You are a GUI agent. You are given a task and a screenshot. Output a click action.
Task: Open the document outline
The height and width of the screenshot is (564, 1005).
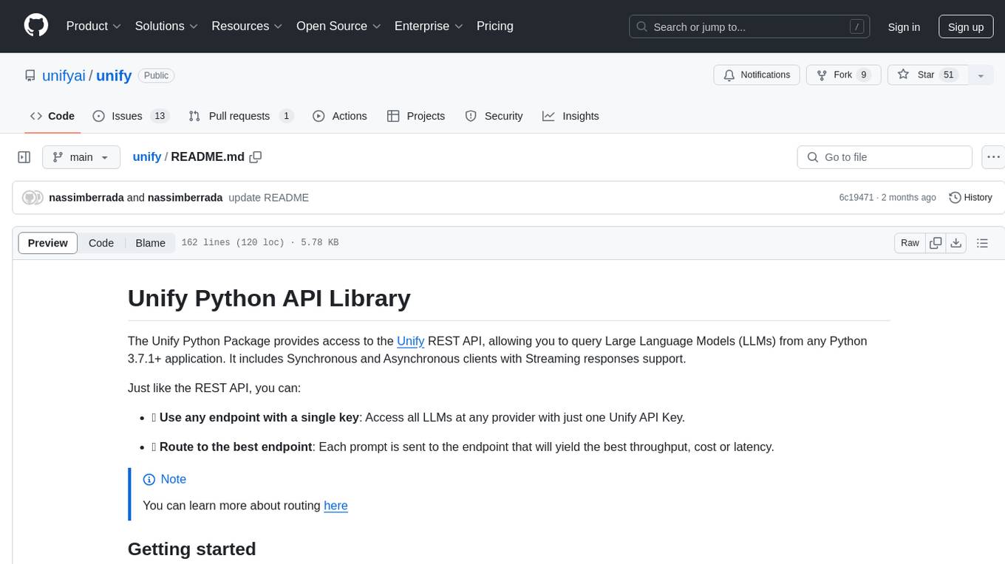point(982,243)
